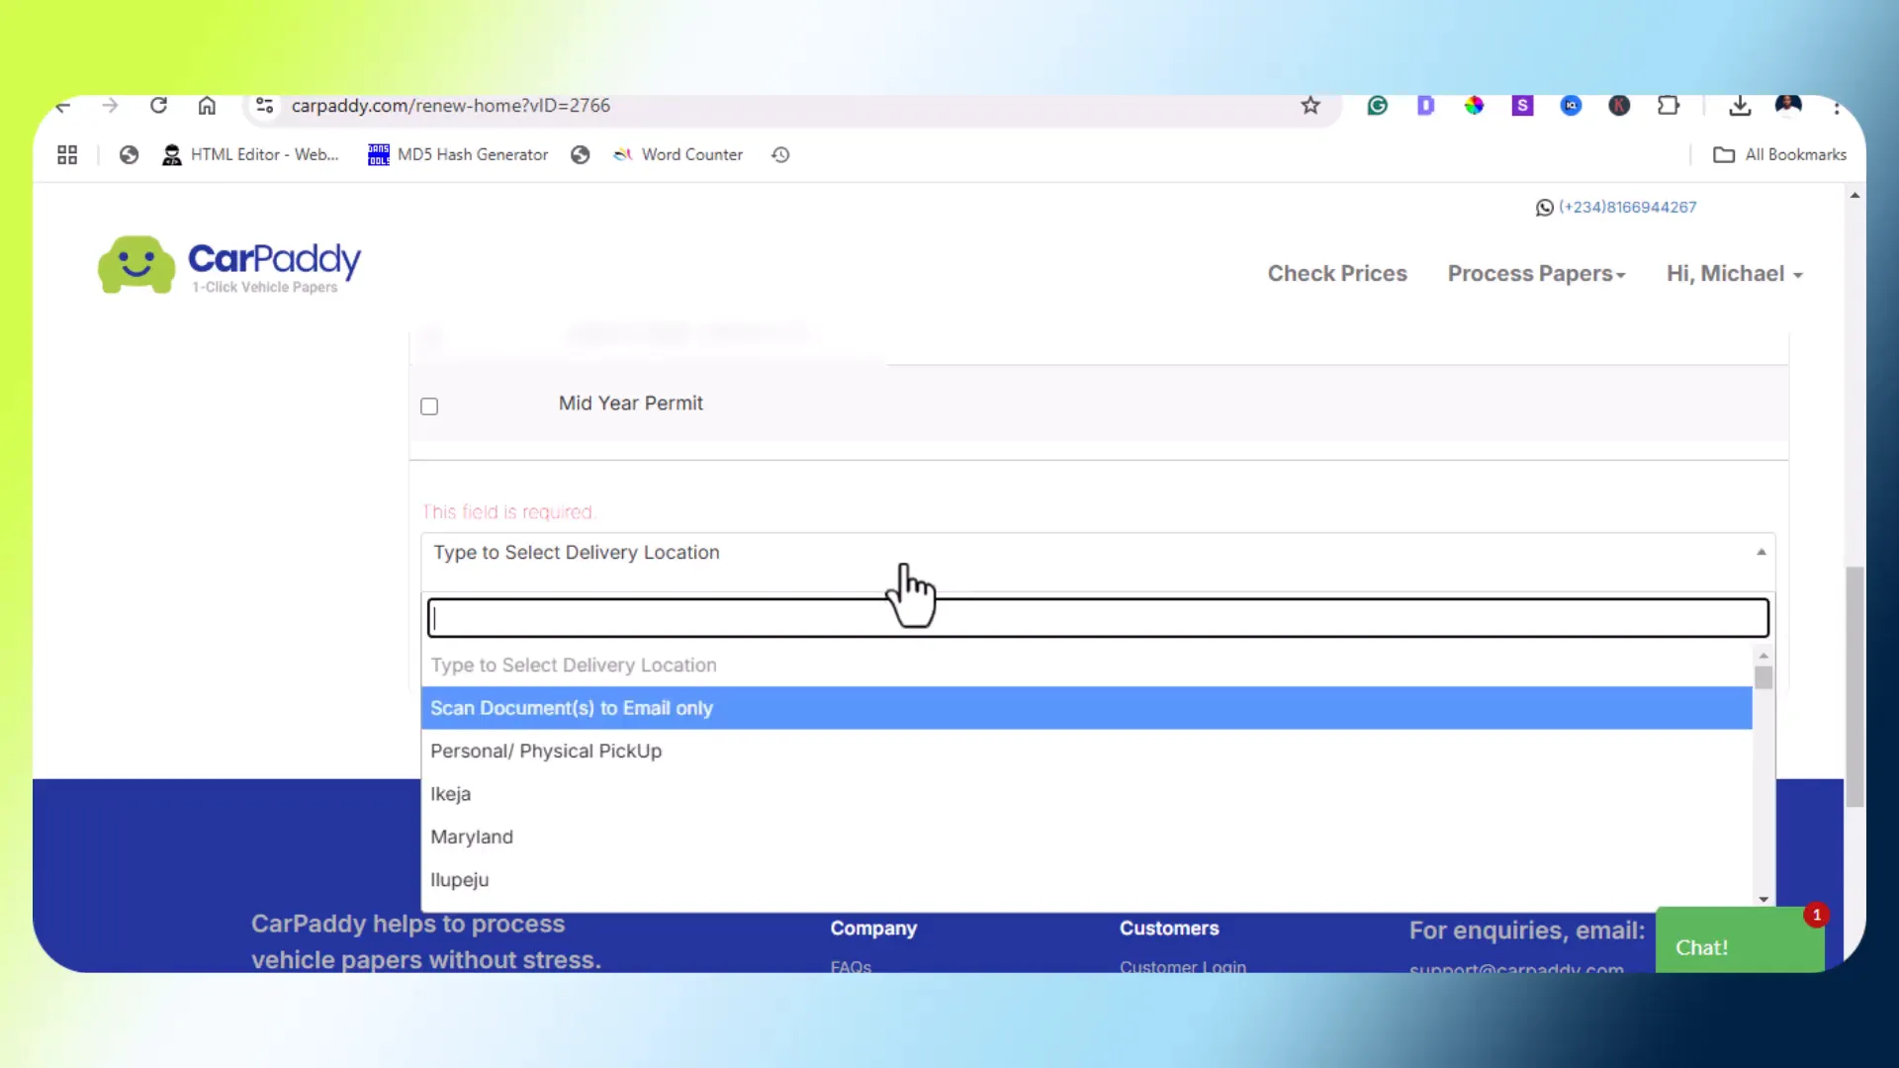Image resolution: width=1899 pixels, height=1068 pixels.
Task: Click the WhatsApp icon beside phone number
Action: point(1544,208)
